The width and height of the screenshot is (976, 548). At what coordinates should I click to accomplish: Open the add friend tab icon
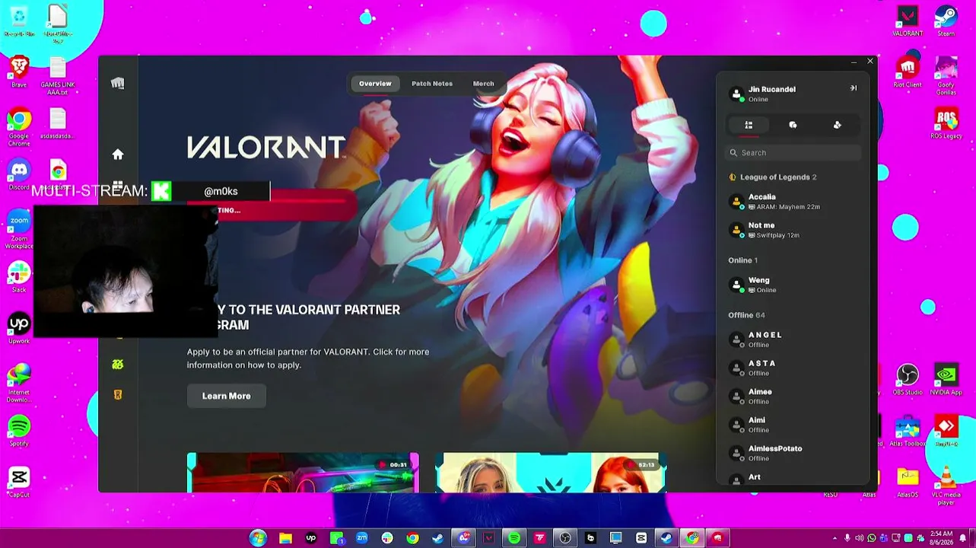click(837, 125)
